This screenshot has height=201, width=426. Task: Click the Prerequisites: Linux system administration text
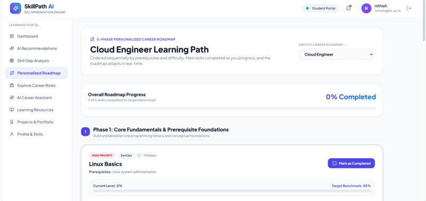(x=123, y=171)
